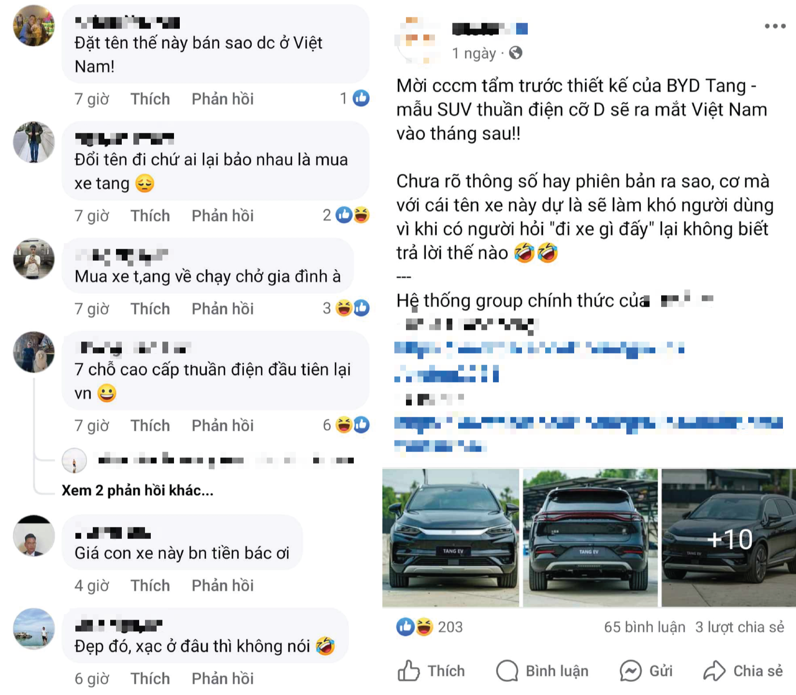Open the 3 lượt chia sẻ list

tap(739, 626)
